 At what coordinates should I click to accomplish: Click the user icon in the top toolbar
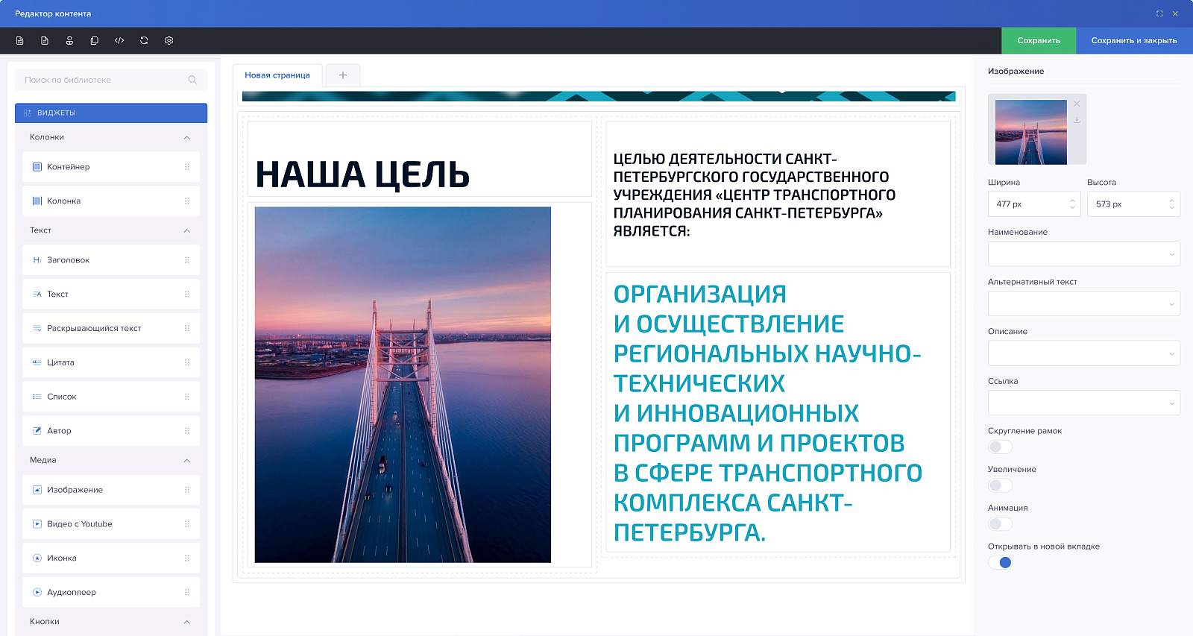pos(69,40)
